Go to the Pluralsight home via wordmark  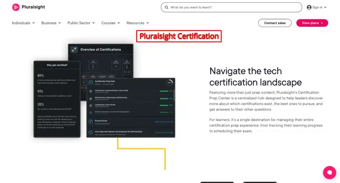click(x=33, y=7)
